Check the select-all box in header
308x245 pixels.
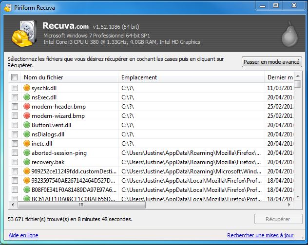pos(14,77)
